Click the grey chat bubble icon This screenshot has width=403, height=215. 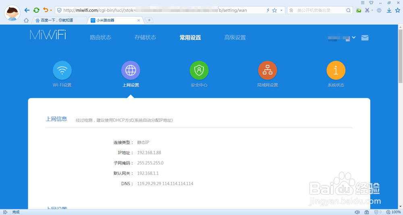(379, 10)
